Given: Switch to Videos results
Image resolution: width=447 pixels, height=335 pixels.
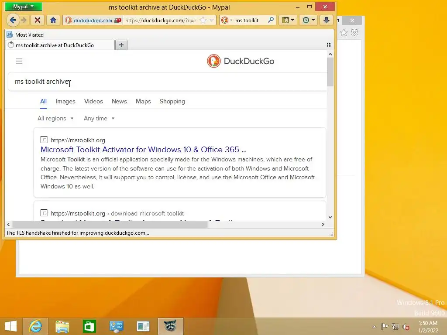Looking at the screenshot, I should [93, 101].
